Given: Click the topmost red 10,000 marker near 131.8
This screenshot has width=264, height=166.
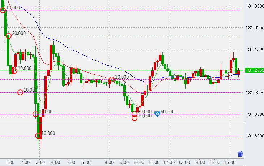Looking at the screenshot, I should click(x=3, y=10).
